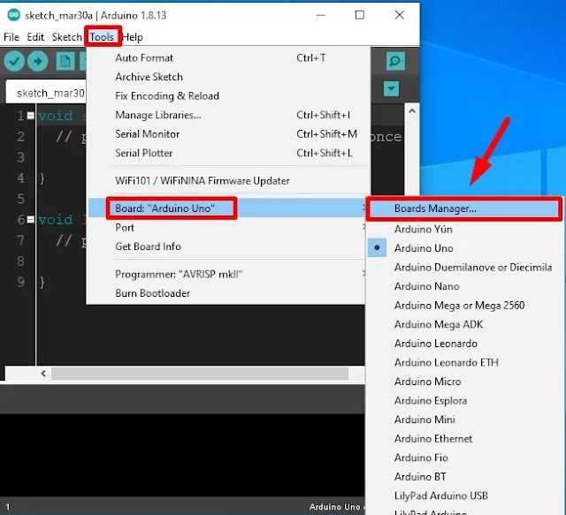This screenshot has height=515, width=566.
Task: Open the File menu
Action: click(x=11, y=37)
